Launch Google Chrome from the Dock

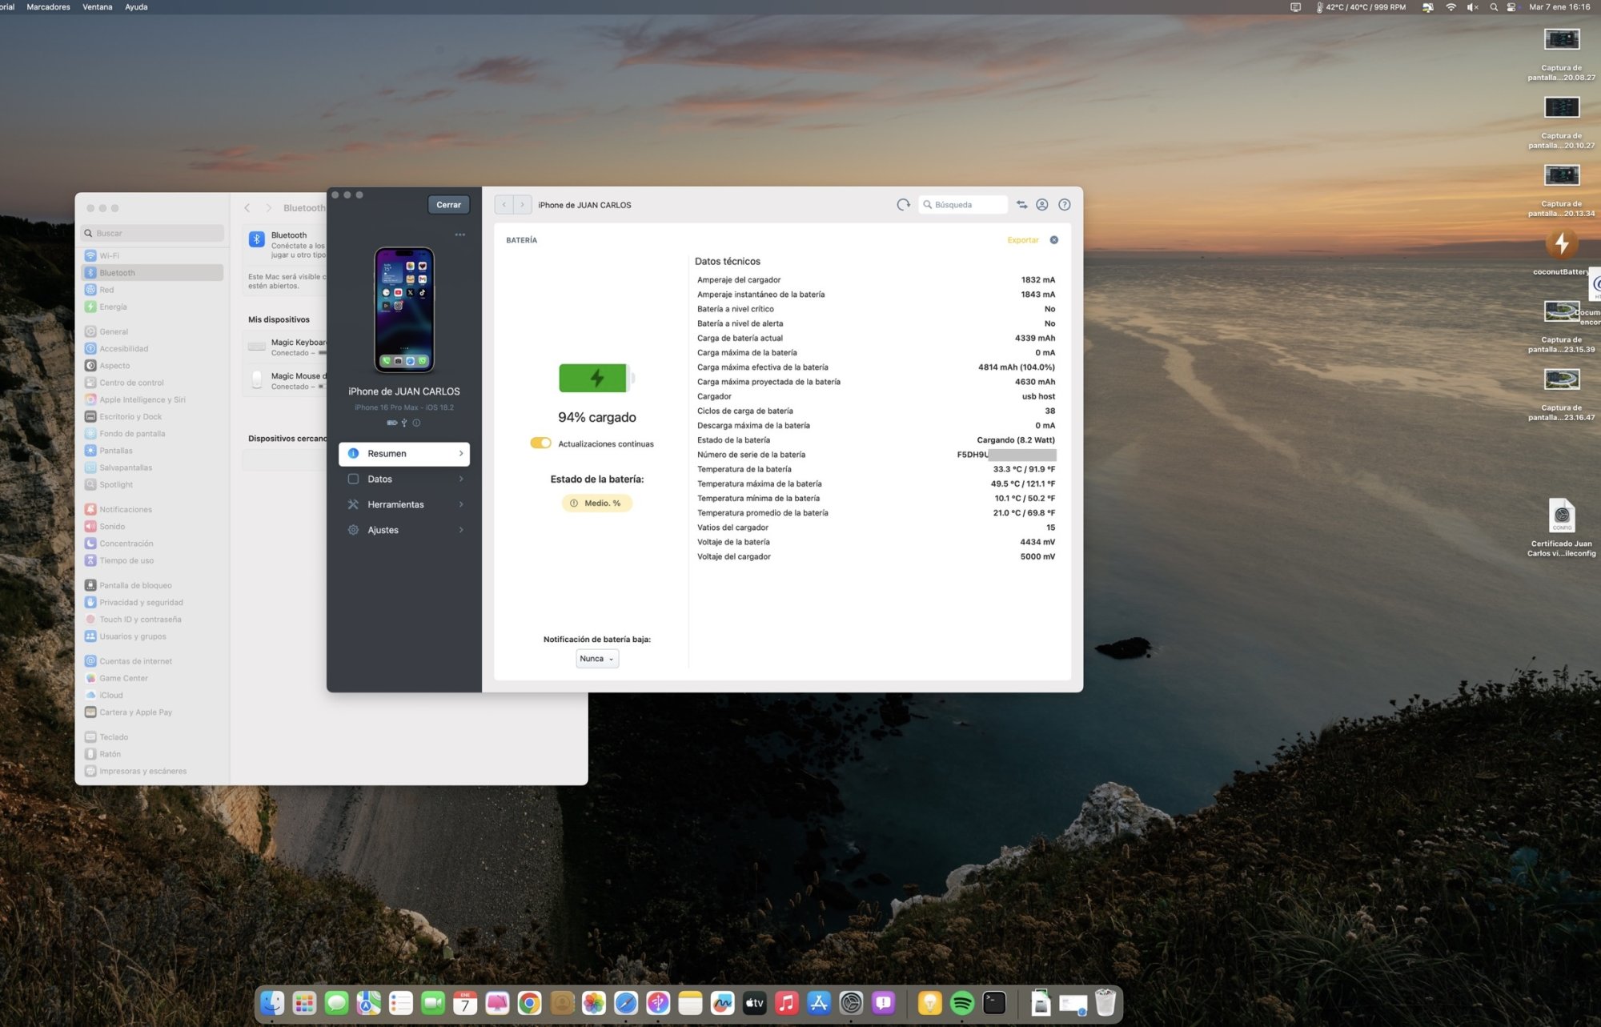pos(529,1002)
